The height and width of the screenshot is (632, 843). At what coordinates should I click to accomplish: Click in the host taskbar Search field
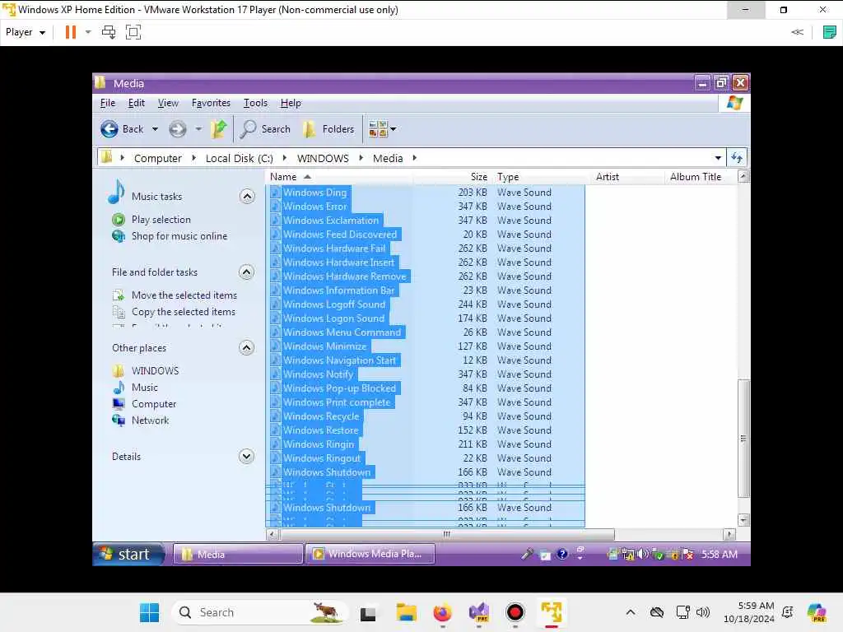point(259,612)
